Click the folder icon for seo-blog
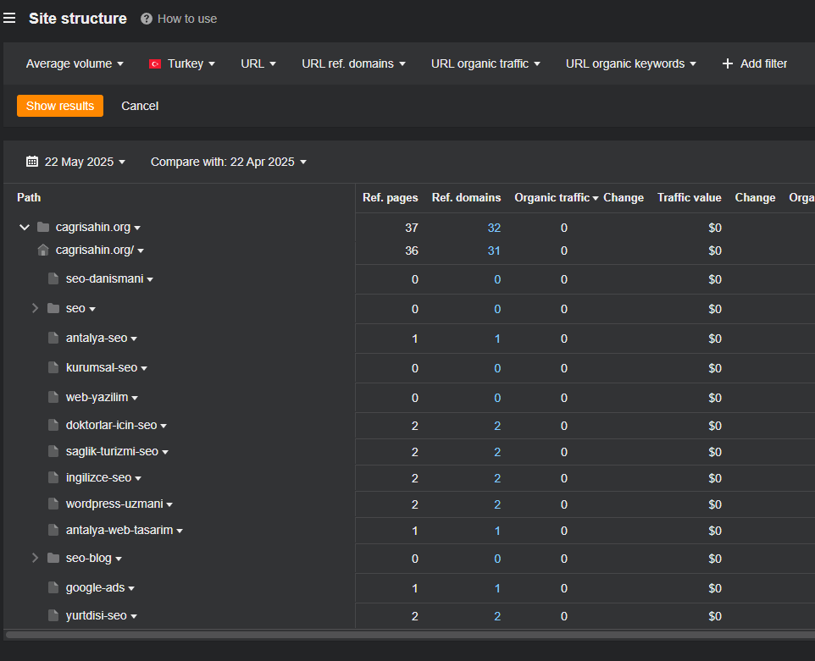Image resolution: width=815 pixels, height=661 pixels. click(x=53, y=559)
